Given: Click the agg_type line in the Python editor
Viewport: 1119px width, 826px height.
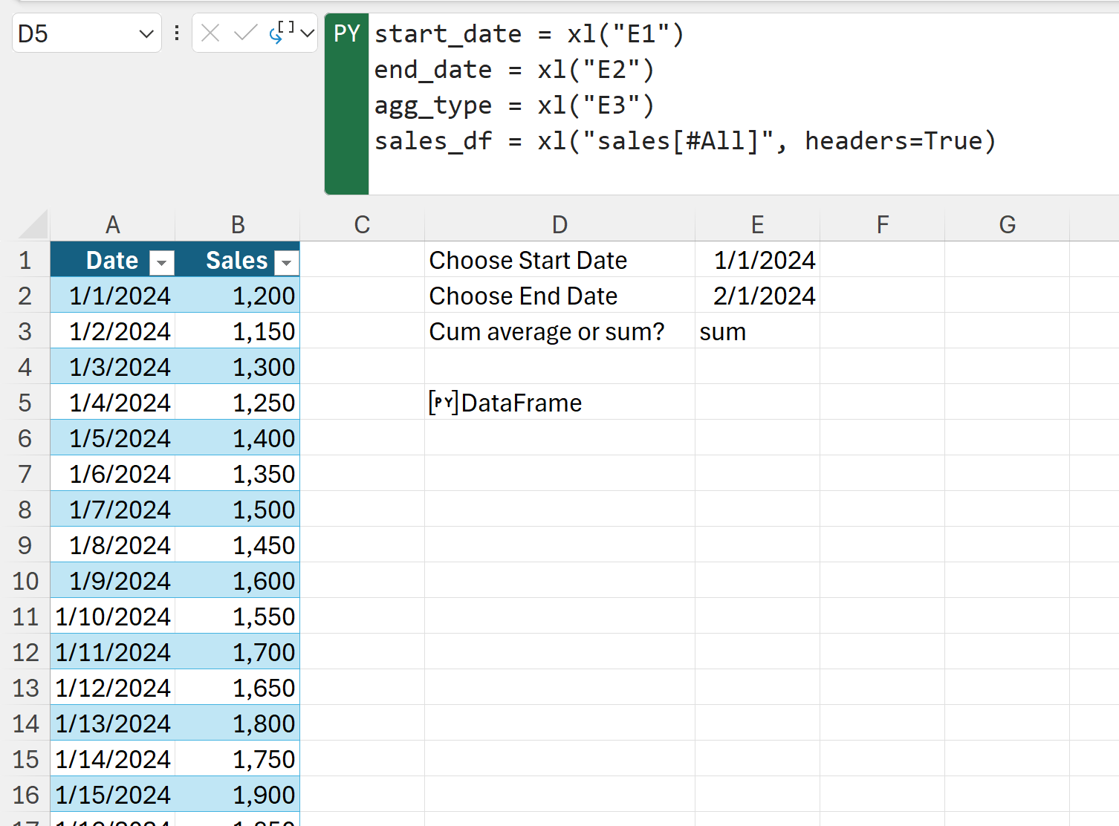Looking at the screenshot, I should (514, 105).
